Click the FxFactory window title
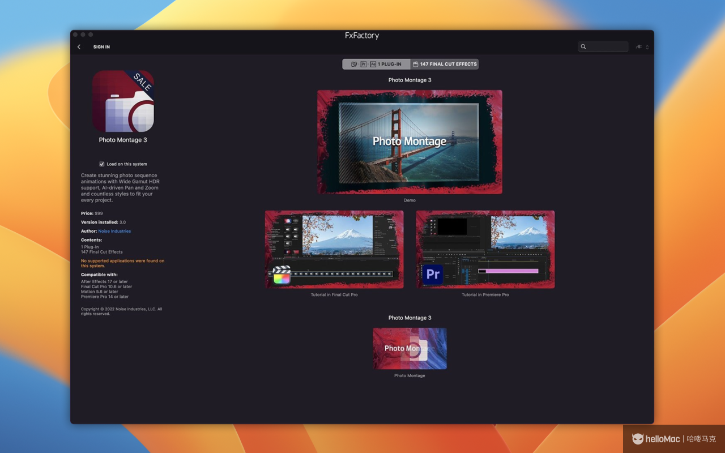 coord(362,35)
